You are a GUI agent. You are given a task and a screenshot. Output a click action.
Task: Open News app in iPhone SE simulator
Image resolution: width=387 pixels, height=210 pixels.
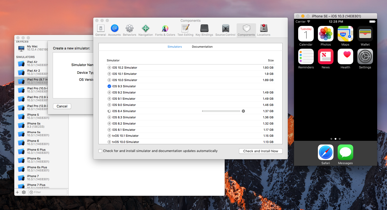(x=326, y=56)
